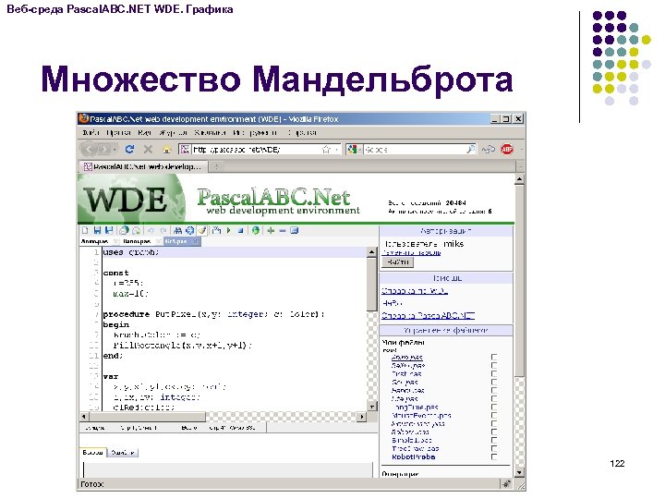Screen dimensions: 665x499
Task: Tick the checkbox beside LongTime.pas
Action: coord(493,407)
